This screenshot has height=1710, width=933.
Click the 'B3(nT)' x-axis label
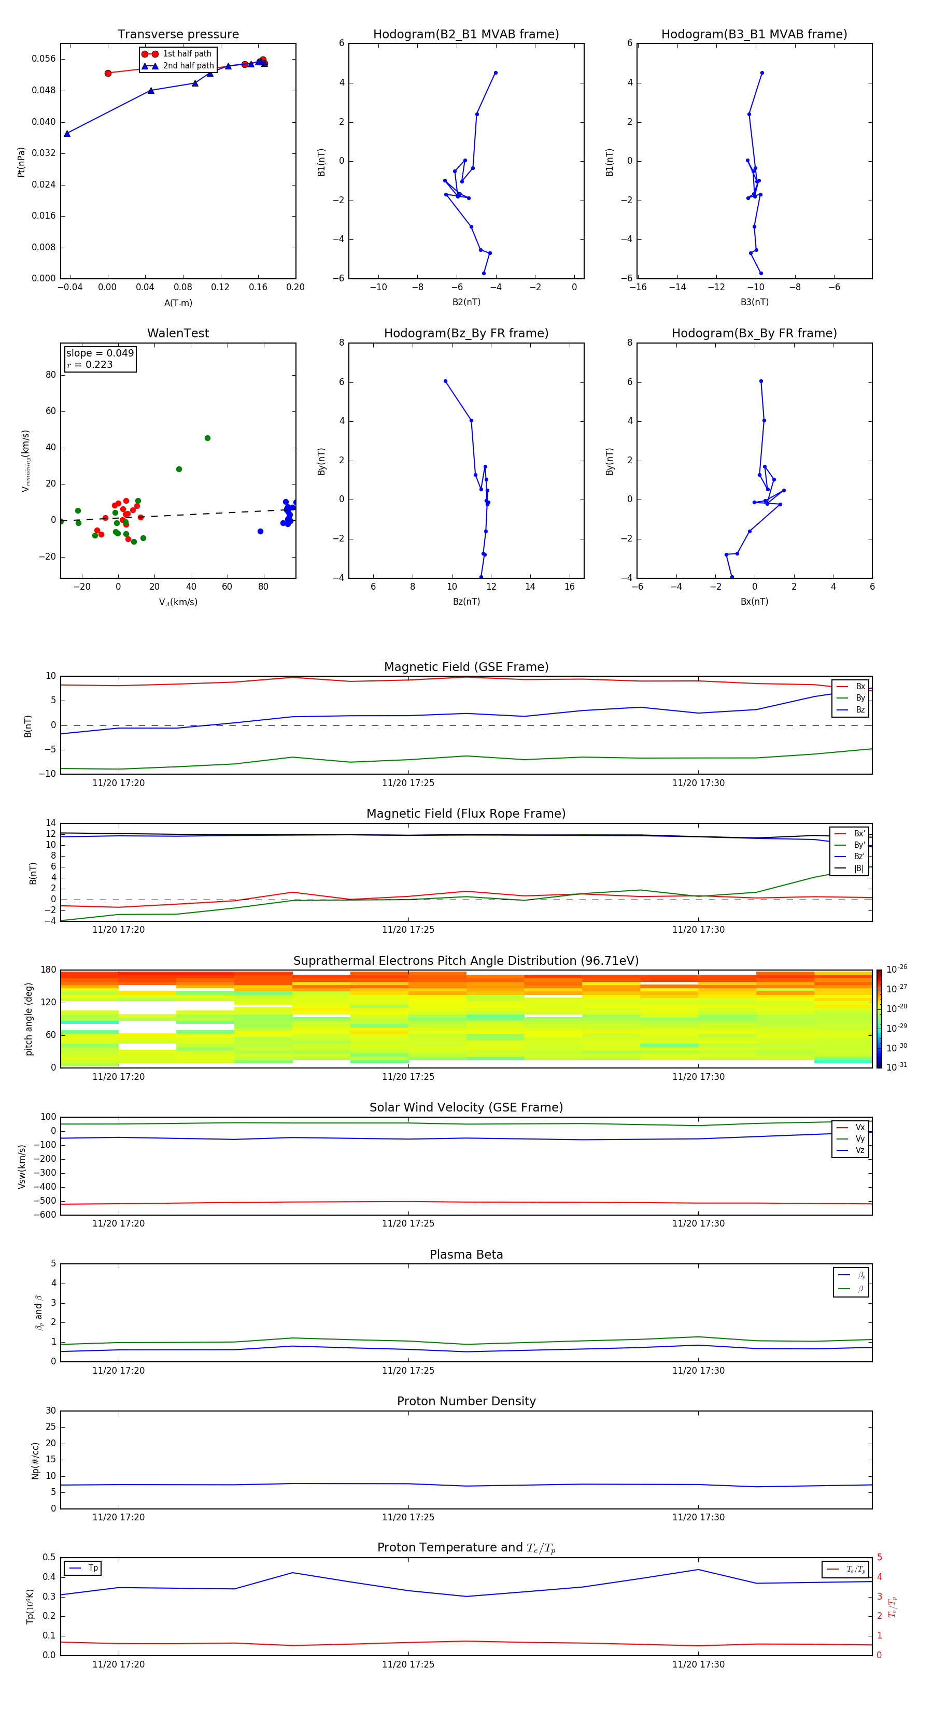click(754, 302)
